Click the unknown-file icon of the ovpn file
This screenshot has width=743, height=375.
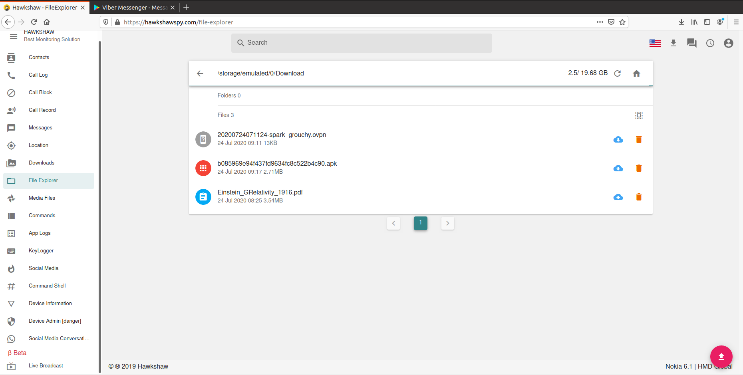tap(203, 139)
